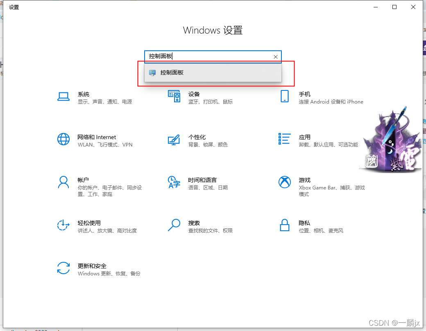Click the text 语音、区域、日期

tap(208, 187)
